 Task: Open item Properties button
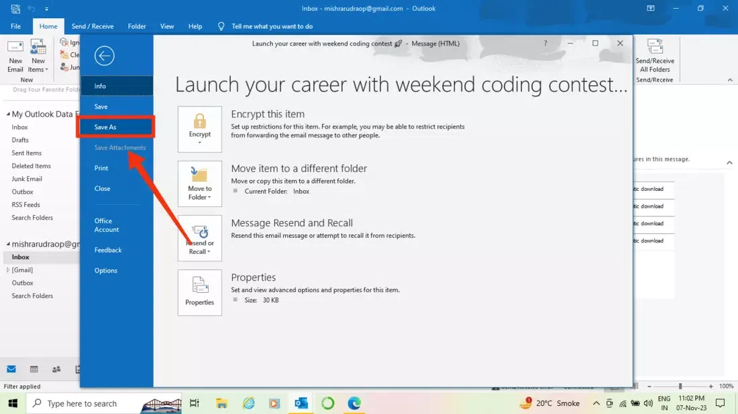click(x=199, y=292)
